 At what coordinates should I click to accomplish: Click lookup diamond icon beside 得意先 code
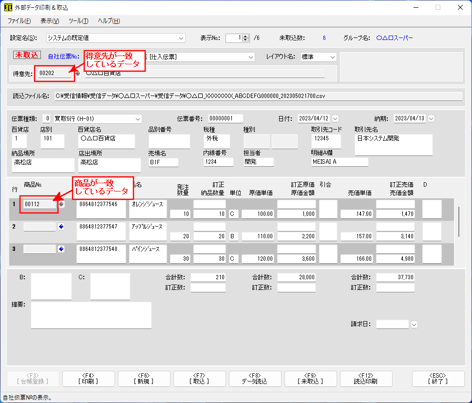[x=77, y=74]
